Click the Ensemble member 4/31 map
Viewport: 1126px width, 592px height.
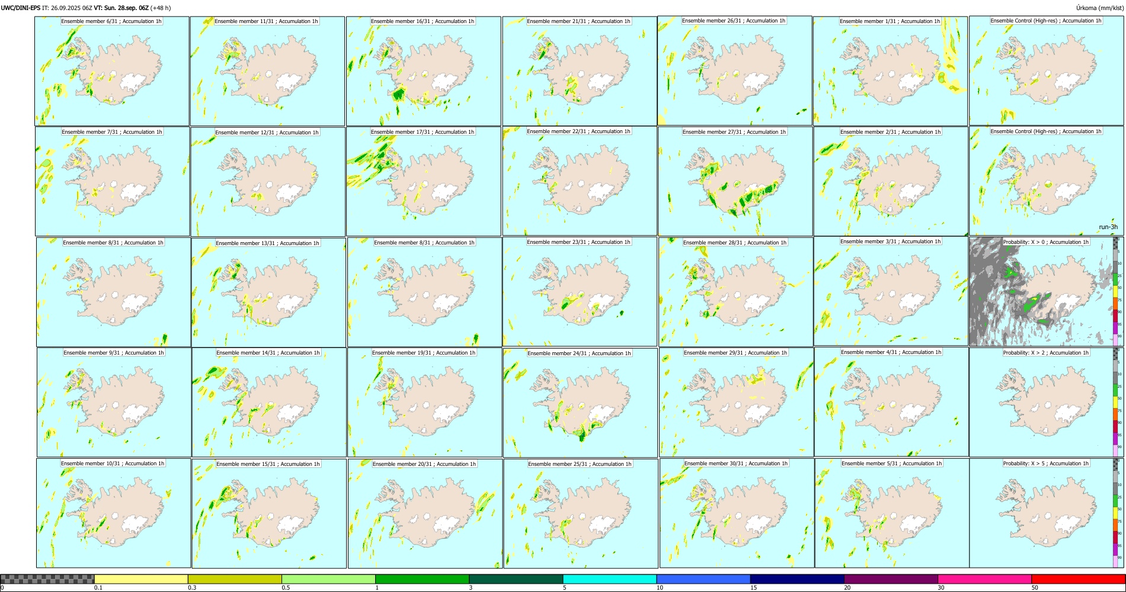pos(892,402)
